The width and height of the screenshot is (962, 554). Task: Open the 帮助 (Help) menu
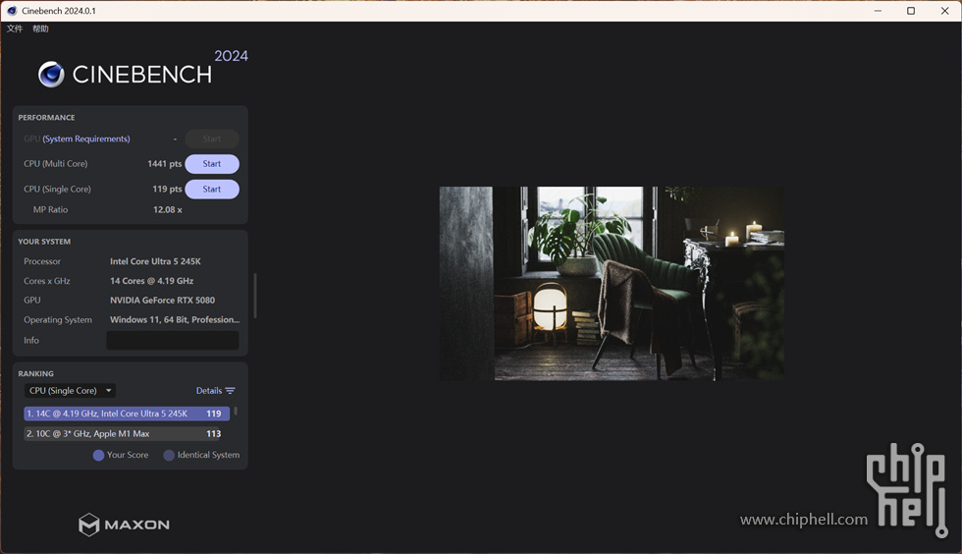(40, 28)
